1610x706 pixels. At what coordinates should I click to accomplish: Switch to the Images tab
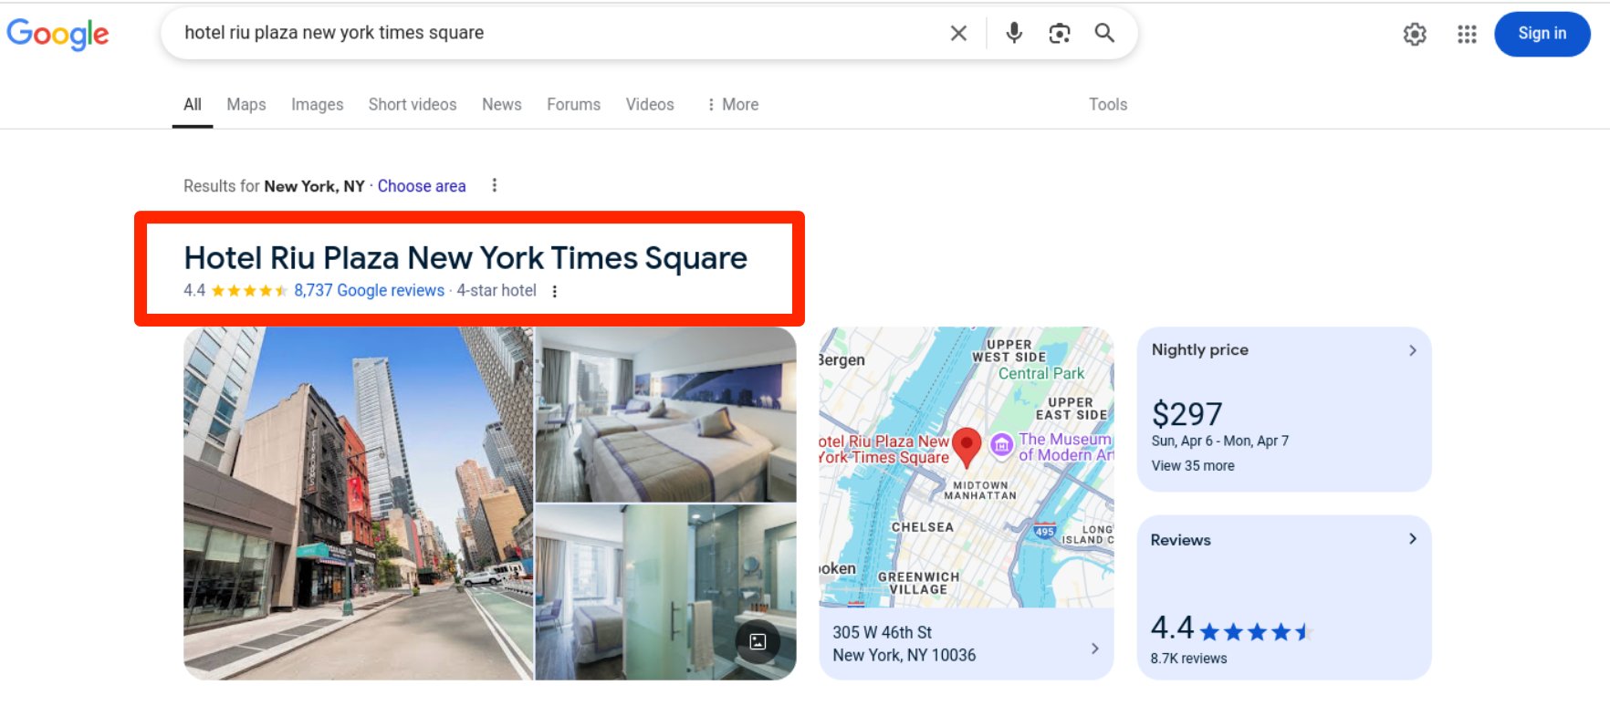tap(317, 105)
